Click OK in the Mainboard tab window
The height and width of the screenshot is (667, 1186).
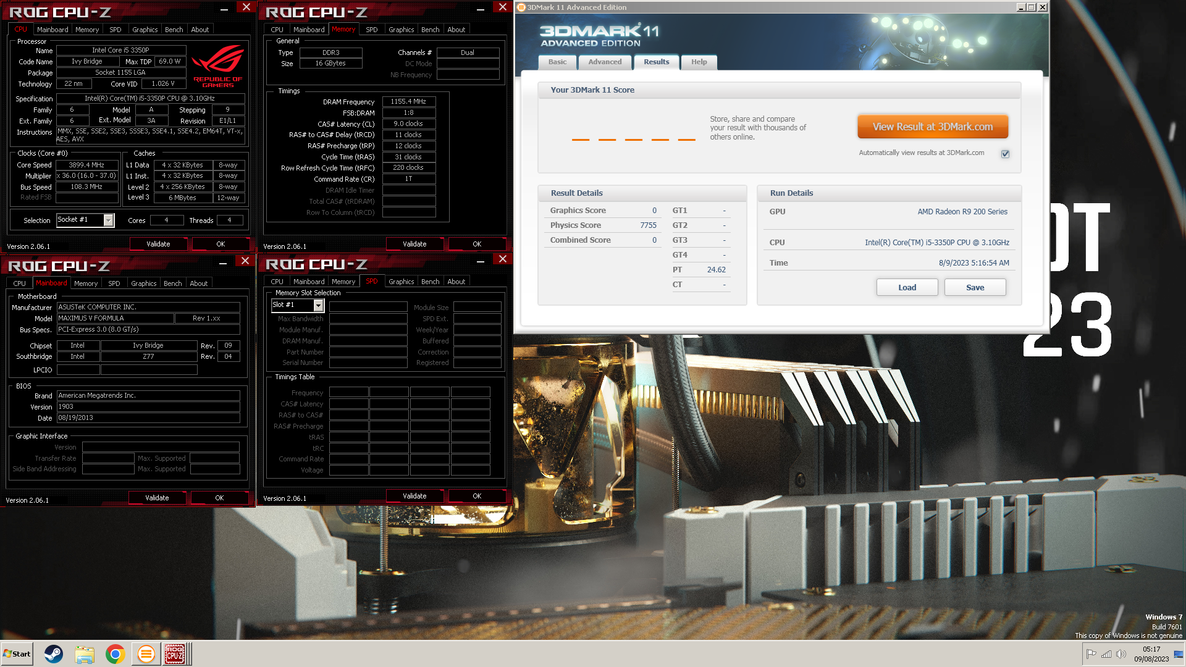219,498
